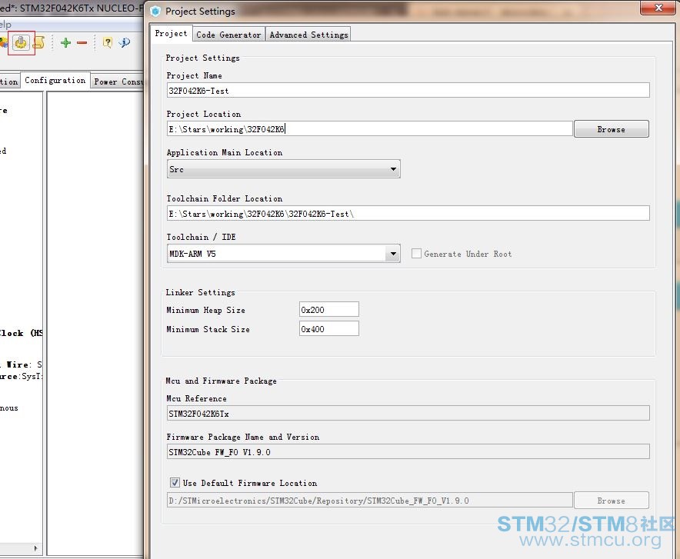Expand Toolchain / IDE MDK-ARM V5 dropdown
The image size is (680, 559).
point(284,254)
